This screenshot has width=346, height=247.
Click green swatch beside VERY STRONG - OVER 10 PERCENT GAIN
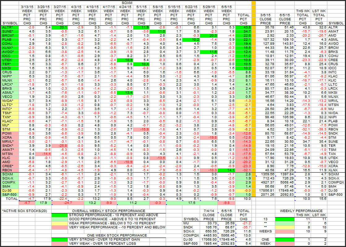[x=59, y=240]
